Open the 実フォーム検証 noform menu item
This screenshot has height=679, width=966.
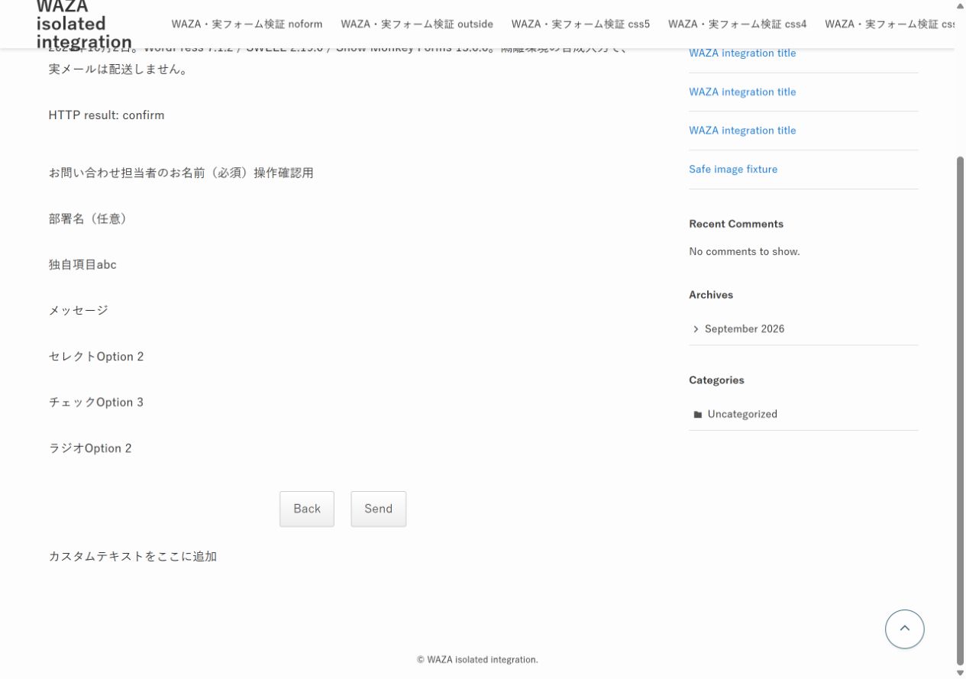247,24
